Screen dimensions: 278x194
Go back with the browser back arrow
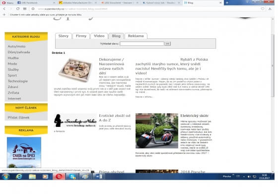click(4, 8)
